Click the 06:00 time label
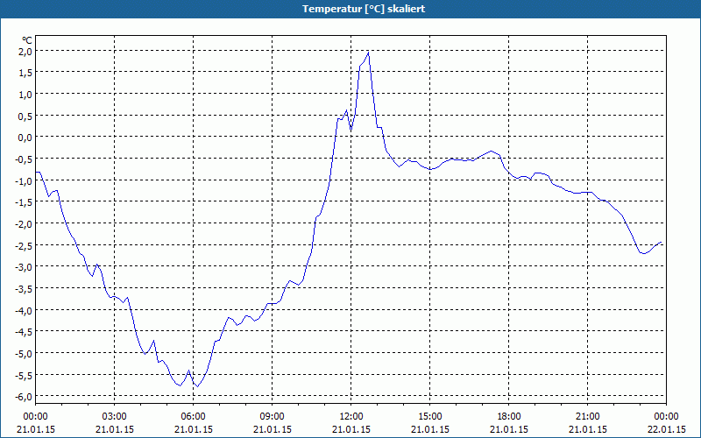 tap(193, 417)
